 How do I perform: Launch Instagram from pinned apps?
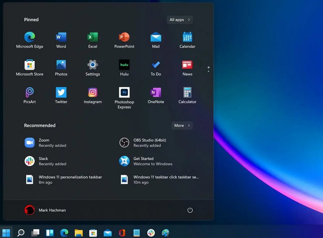tap(93, 96)
